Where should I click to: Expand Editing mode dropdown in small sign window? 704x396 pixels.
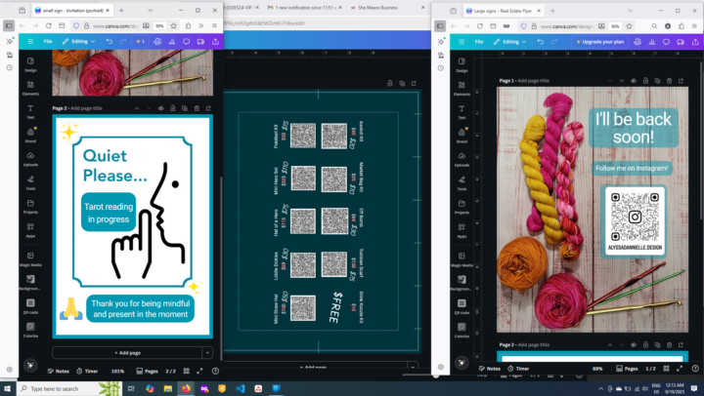(78, 42)
